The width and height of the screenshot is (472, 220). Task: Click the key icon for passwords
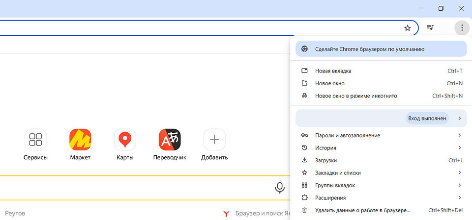coord(304,135)
